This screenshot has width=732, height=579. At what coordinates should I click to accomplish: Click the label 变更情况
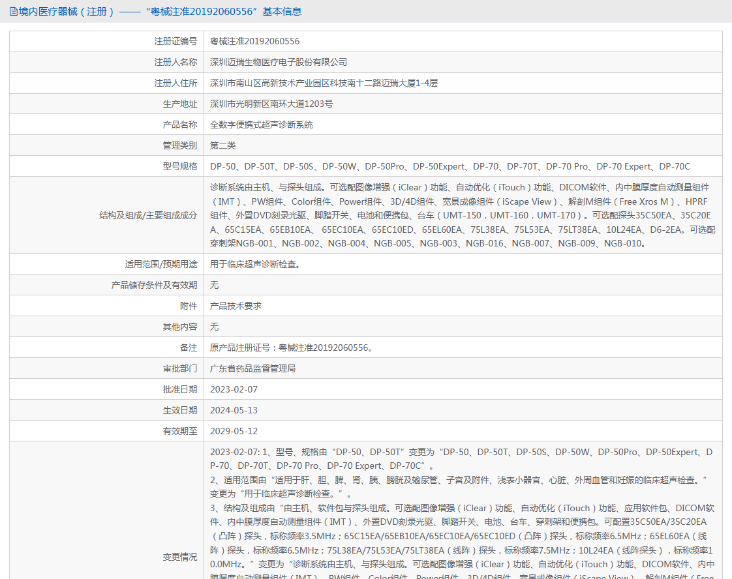point(179,557)
